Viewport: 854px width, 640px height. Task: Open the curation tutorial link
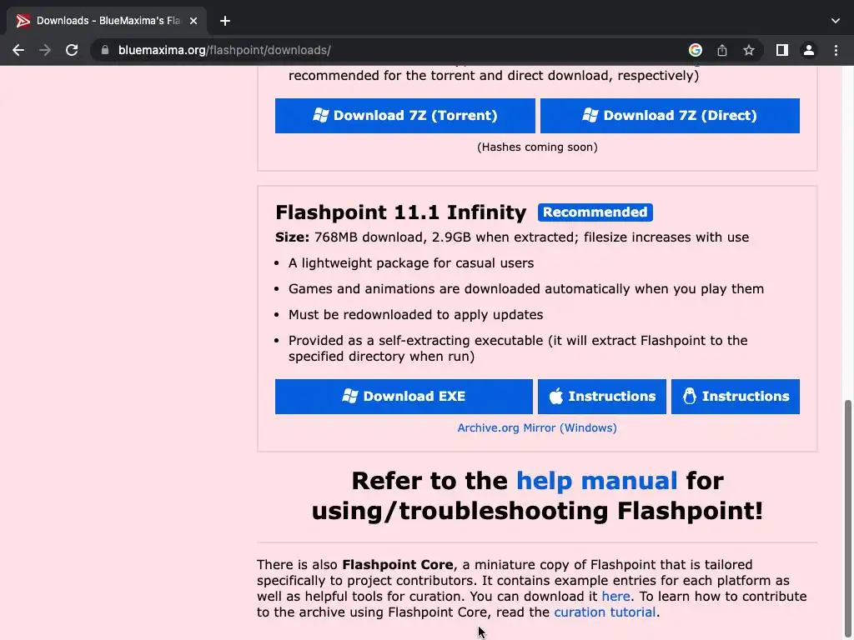605,612
